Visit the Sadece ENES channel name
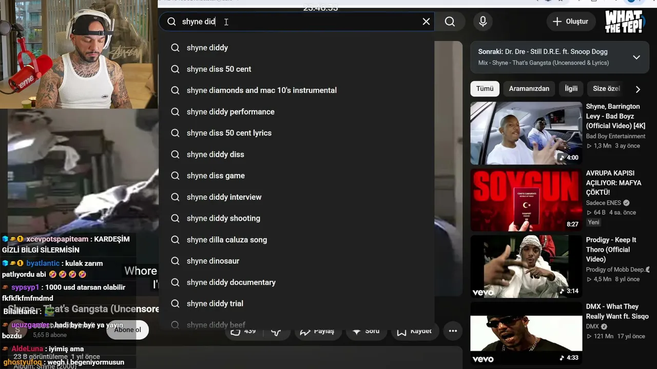This screenshot has height=369, width=657. pos(604,203)
